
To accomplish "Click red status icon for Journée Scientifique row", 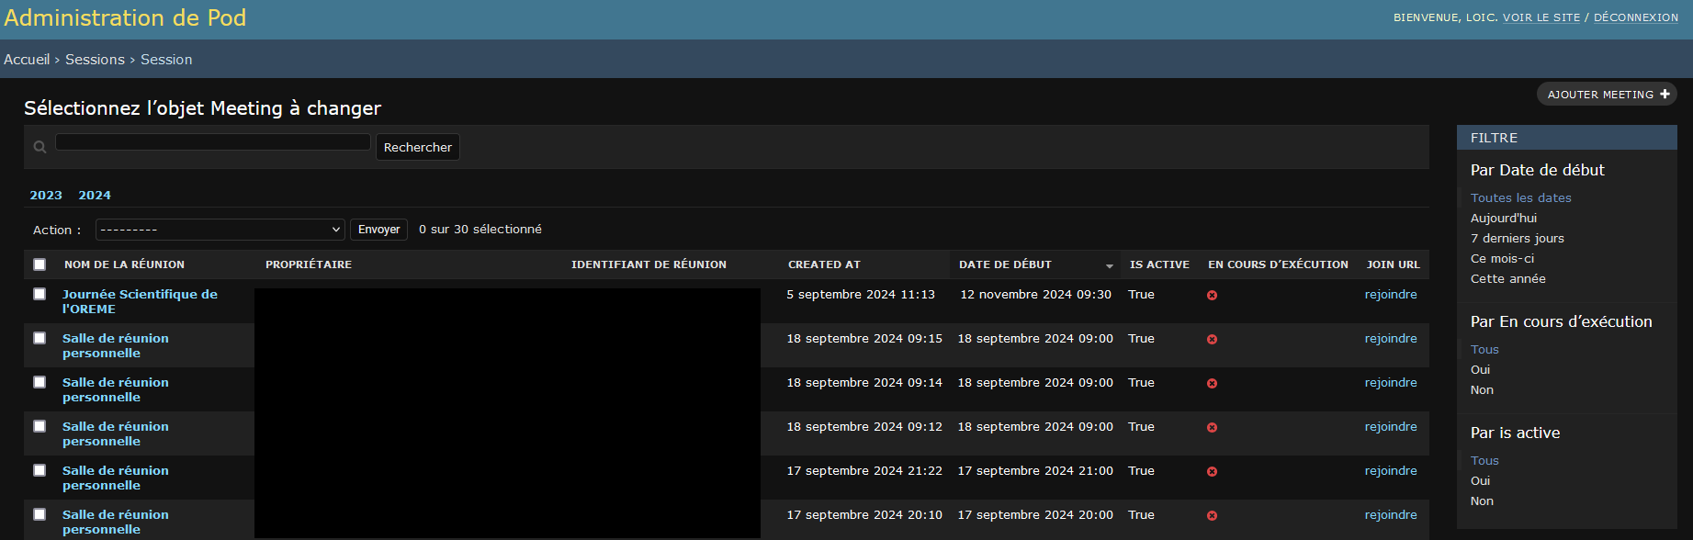I will 1212,296.
